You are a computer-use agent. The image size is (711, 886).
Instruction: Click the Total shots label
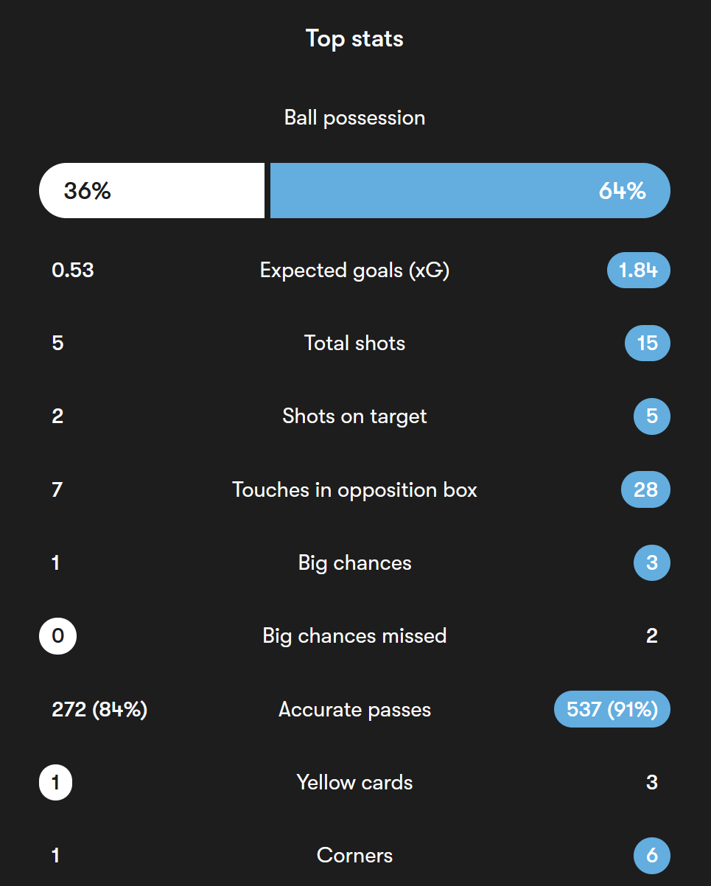(x=354, y=343)
